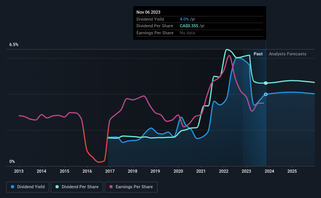Click the 2019 x-axis label
Image resolution: width=321 pixels, height=198 pixels.
pyautogui.click(x=155, y=171)
